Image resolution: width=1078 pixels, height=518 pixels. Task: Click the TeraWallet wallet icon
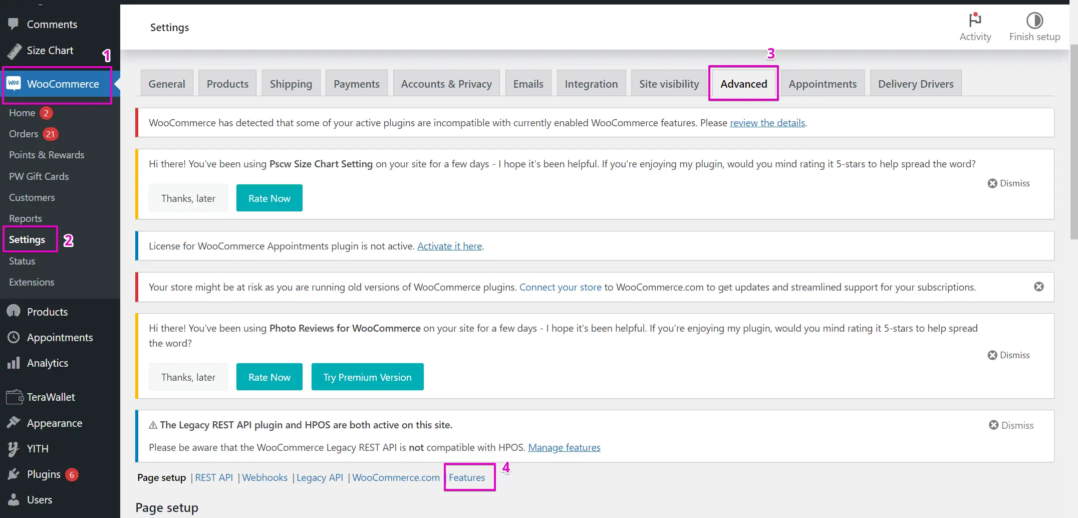(15, 397)
